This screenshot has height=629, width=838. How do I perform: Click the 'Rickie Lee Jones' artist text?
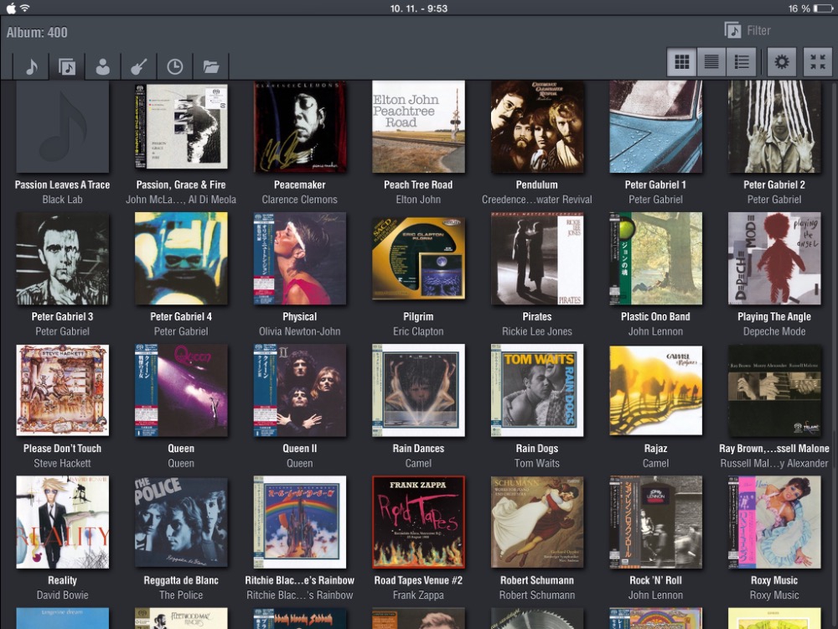(537, 331)
